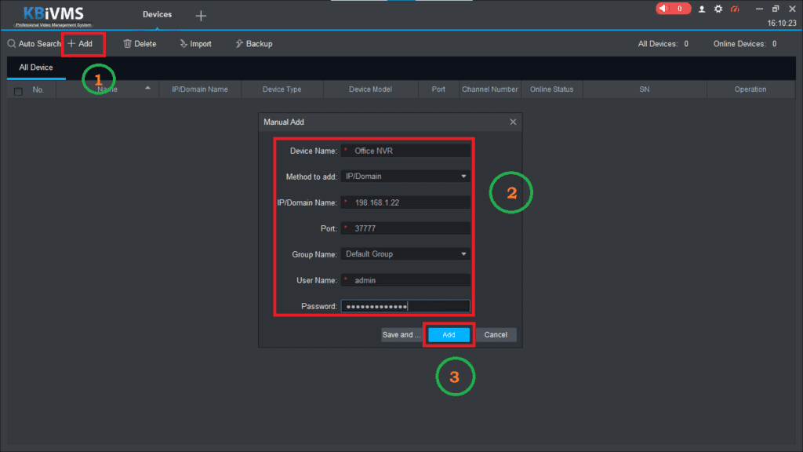This screenshot has height=452, width=803.
Task: Click the SN column header
Action: point(645,89)
